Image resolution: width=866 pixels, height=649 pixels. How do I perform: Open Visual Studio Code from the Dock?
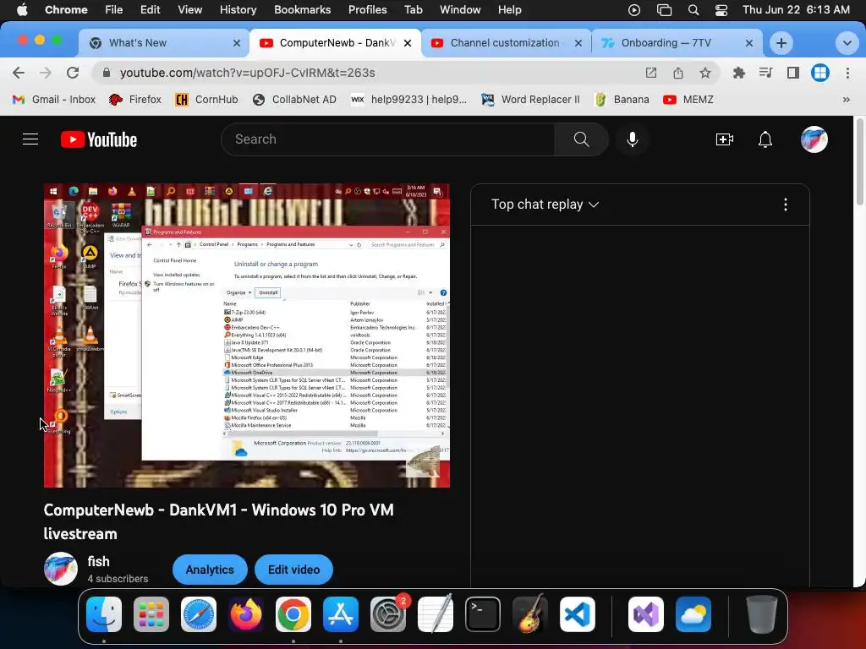pyautogui.click(x=577, y=614)
